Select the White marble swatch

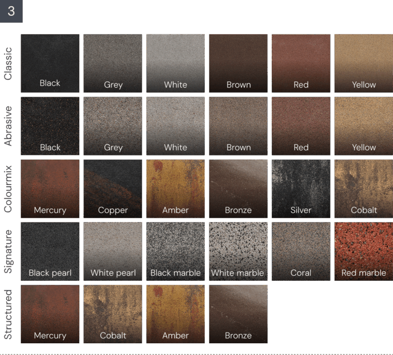coord(238,252)
